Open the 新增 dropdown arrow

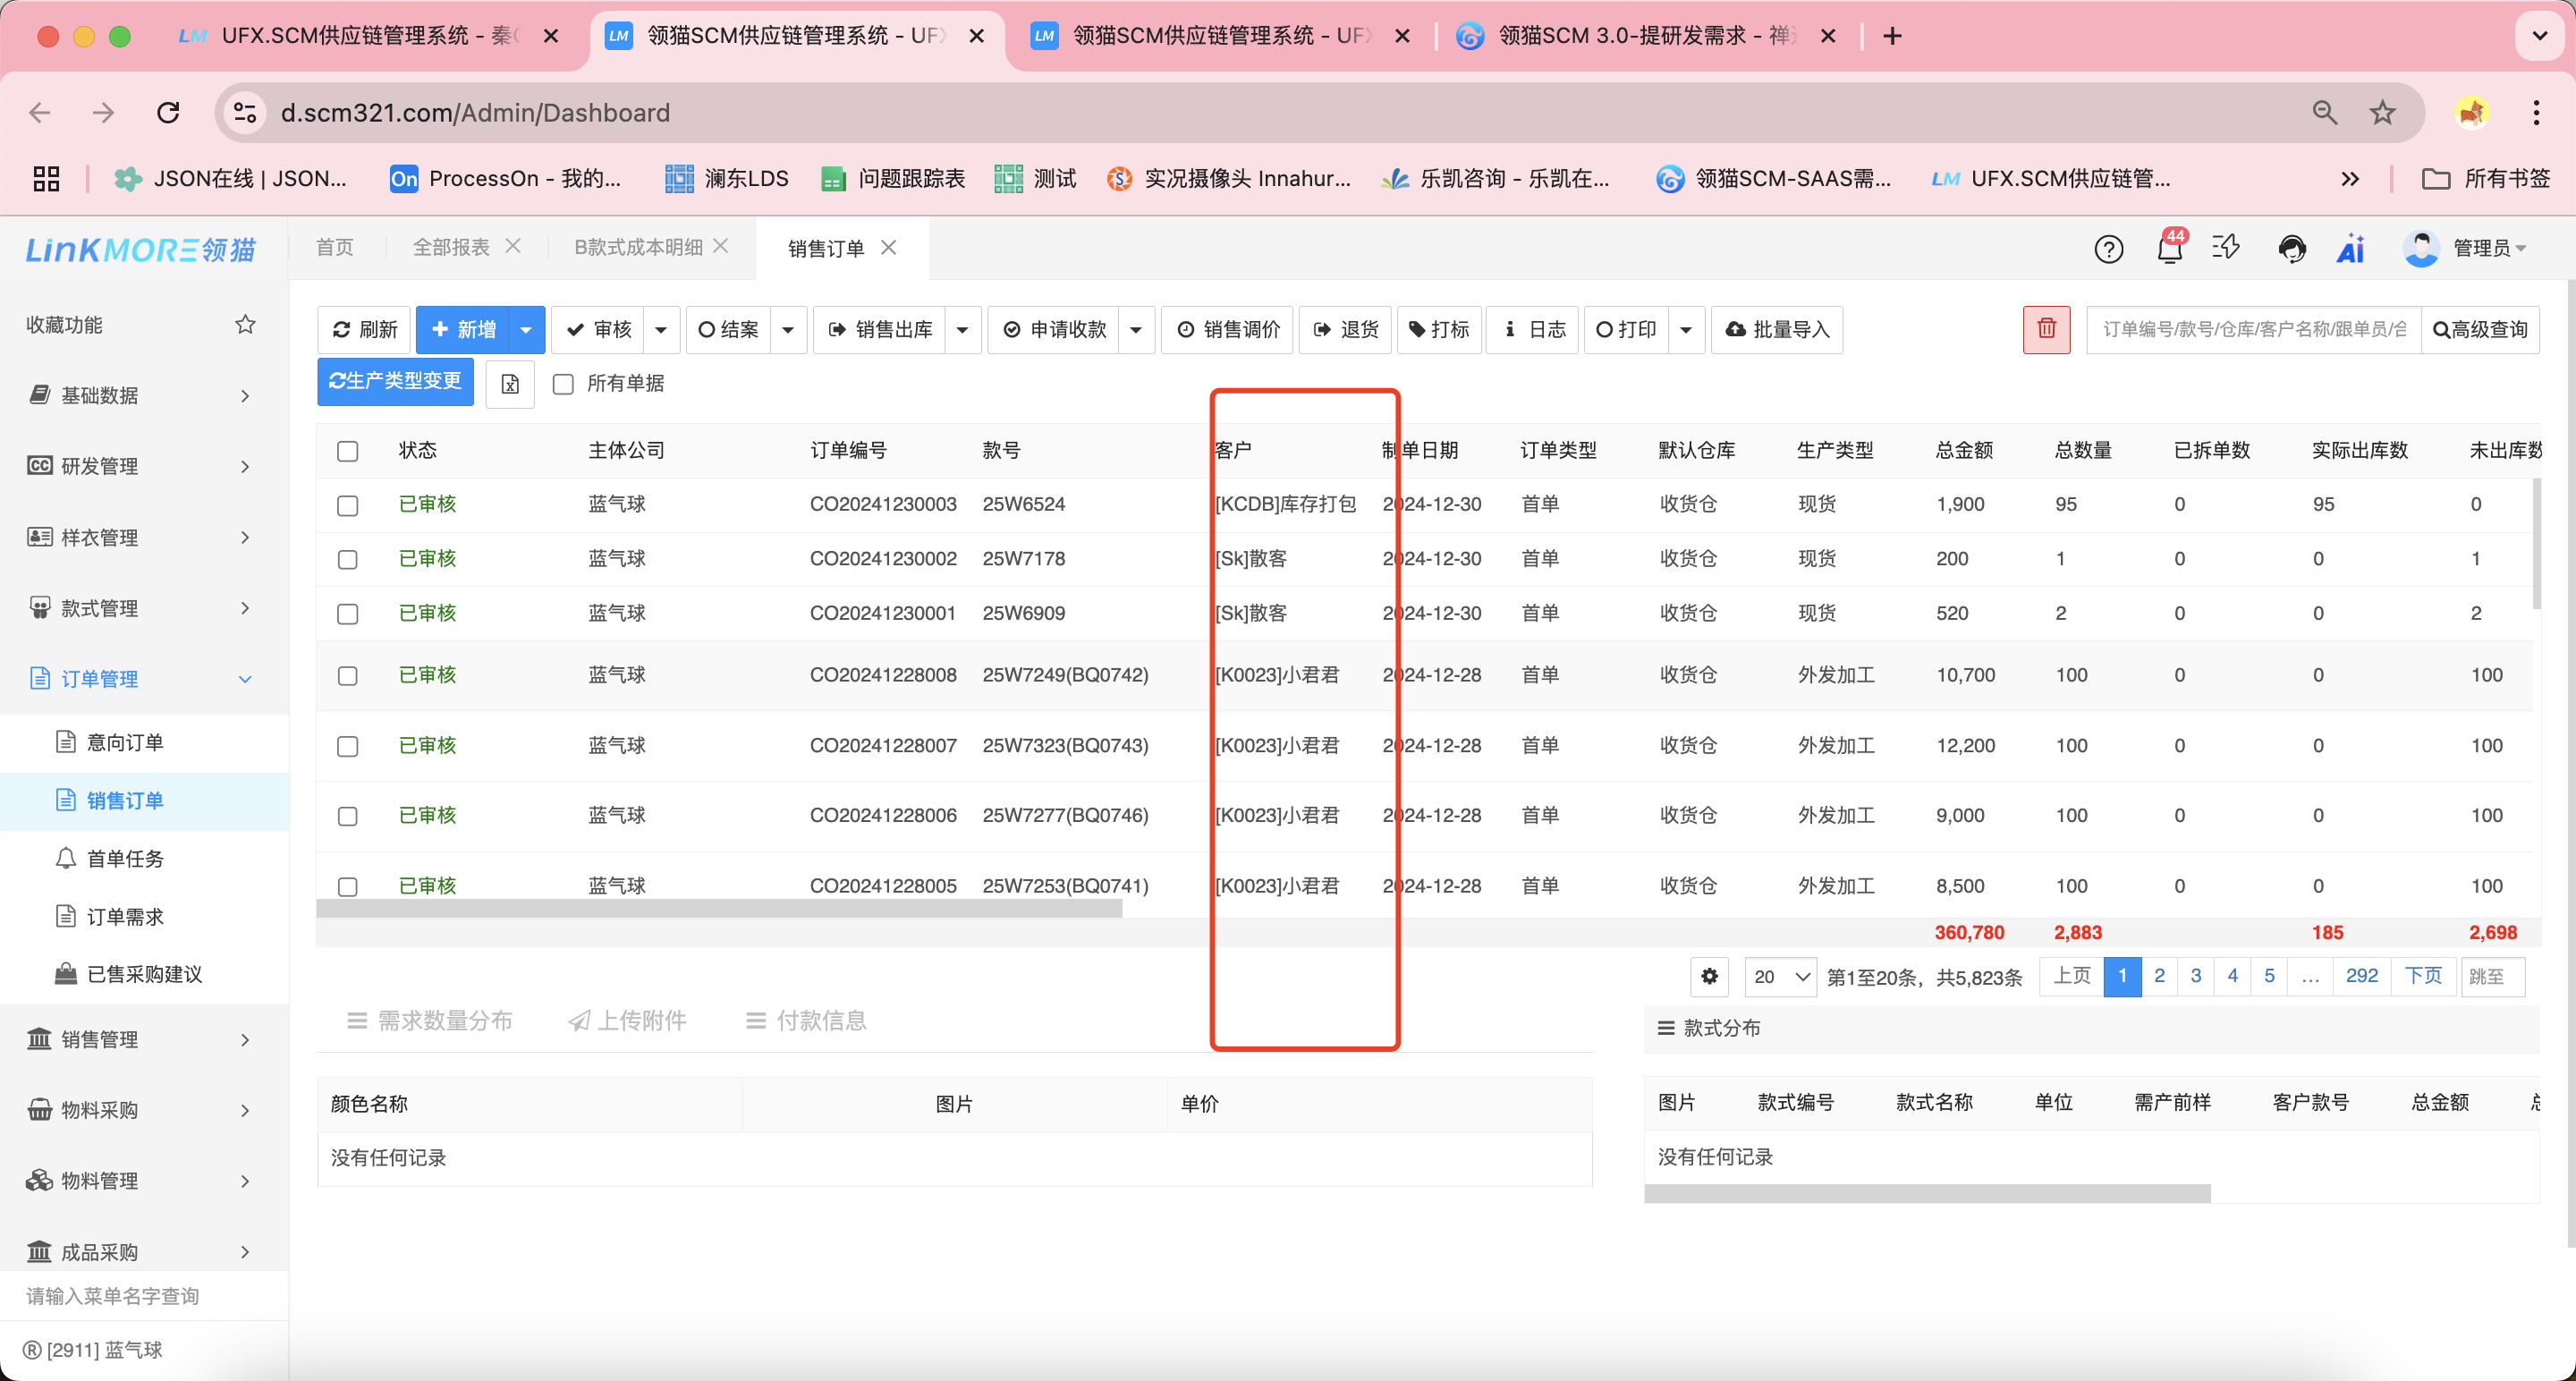[526, 330]
